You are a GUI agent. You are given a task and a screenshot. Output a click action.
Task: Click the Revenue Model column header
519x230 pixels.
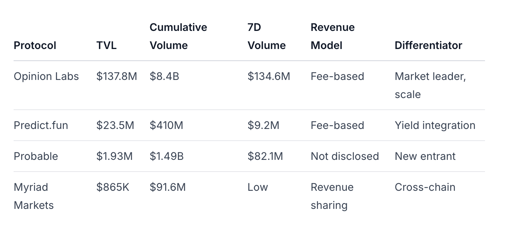pos(332,37)
